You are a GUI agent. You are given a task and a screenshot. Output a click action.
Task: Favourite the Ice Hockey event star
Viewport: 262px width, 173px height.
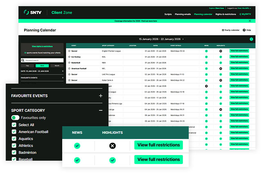point(69,57)
